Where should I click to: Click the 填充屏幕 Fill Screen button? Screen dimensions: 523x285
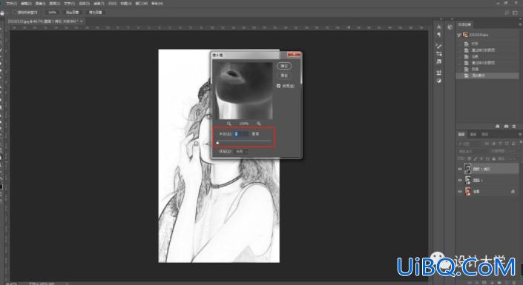click(95, 13)
